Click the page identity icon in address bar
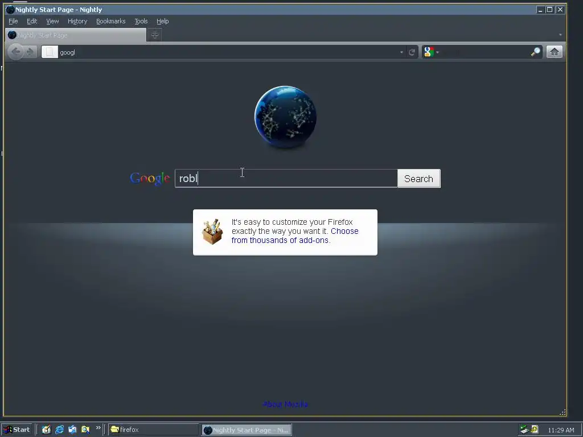This screenshot has height=437, width=583. tap(50, 52)
